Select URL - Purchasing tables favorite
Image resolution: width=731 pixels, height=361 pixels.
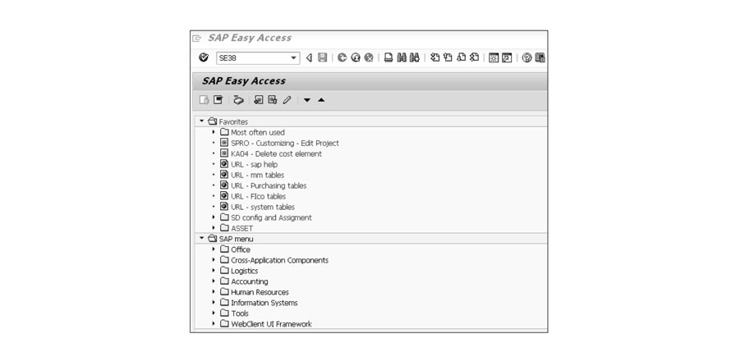pos(269,186)
